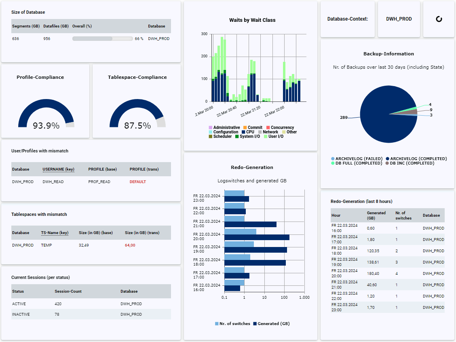Click the red DEFAULT profile value
The image size is (456, 342).
pyautogui.click(x=137, y=182)
